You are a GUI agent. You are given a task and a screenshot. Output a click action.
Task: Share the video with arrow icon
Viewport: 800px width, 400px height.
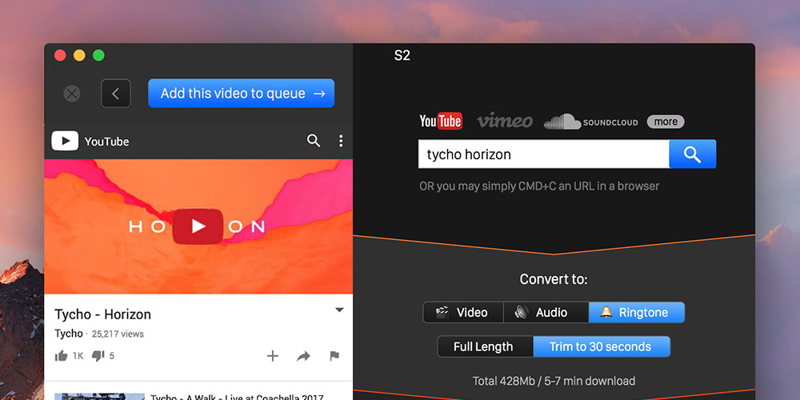coord(303,356)
